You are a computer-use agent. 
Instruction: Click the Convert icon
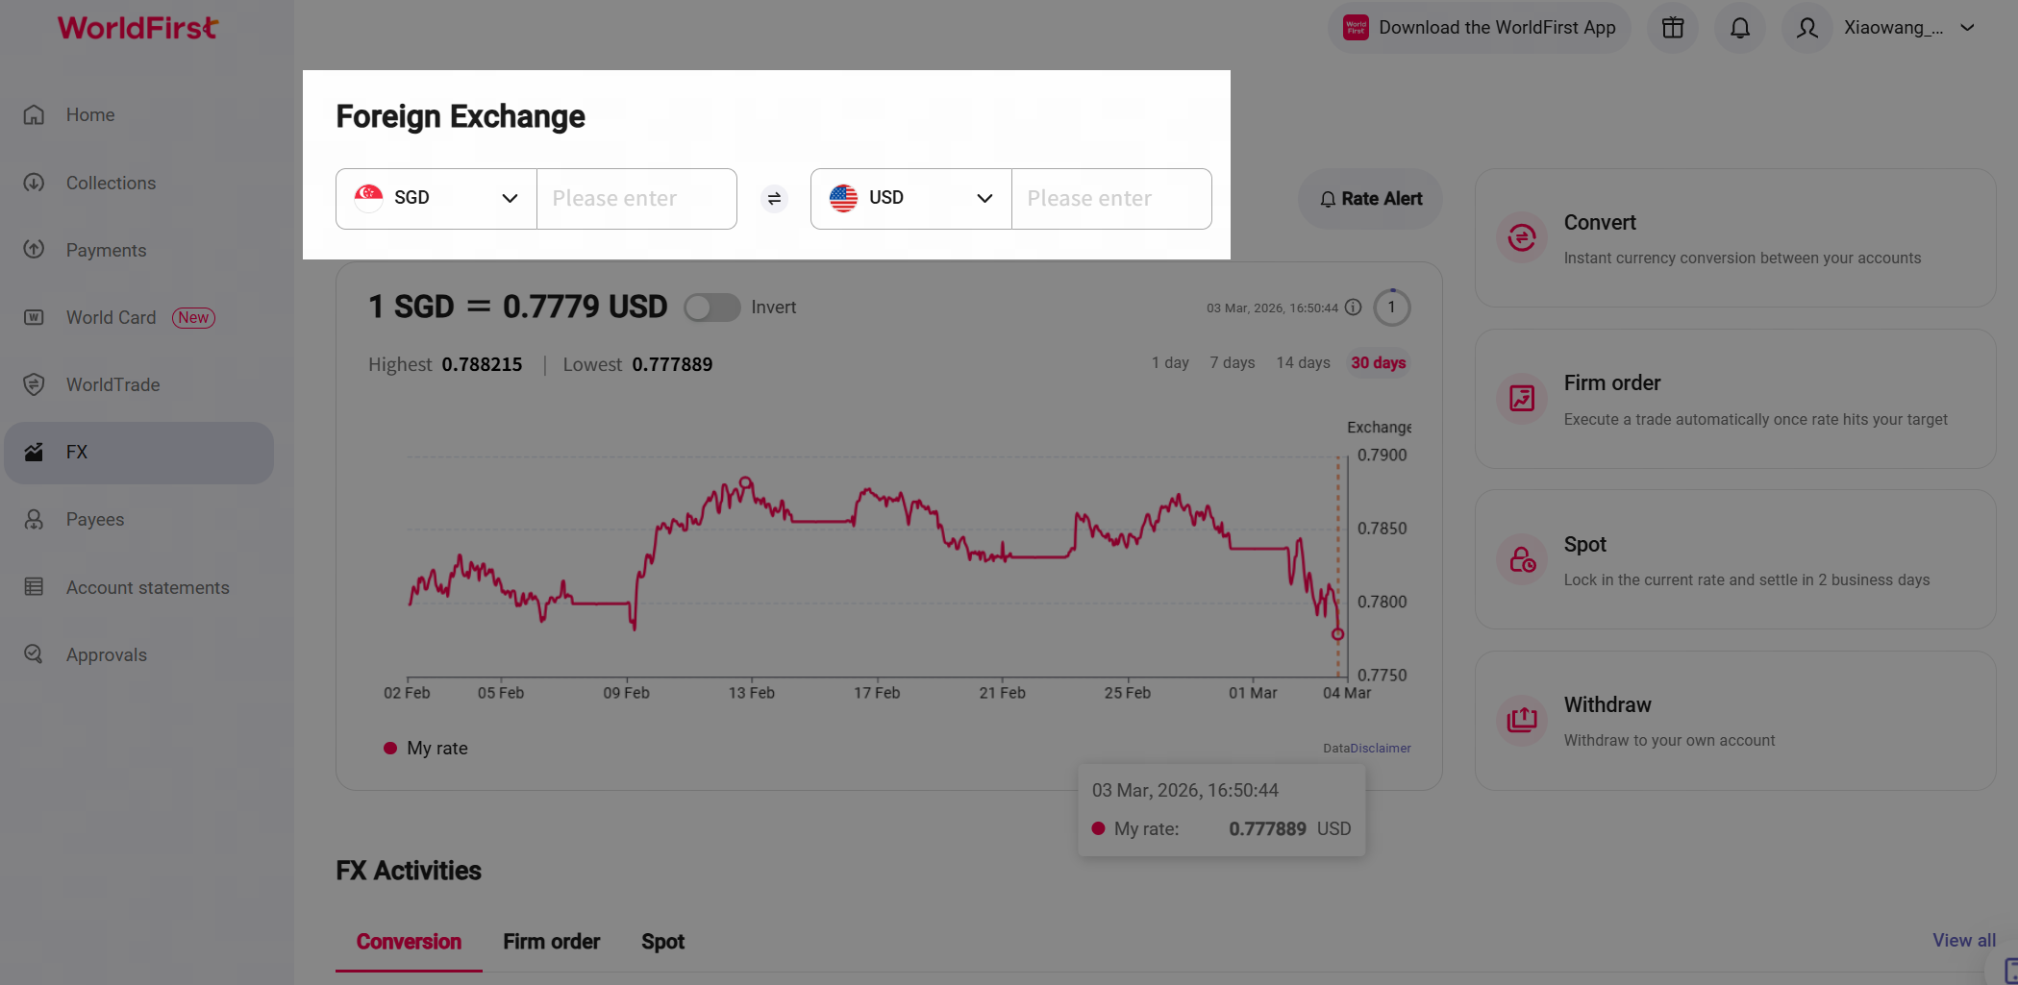pyautogui.click(x=1521, y=237)
